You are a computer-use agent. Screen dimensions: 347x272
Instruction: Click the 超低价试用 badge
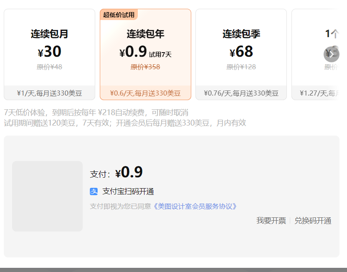pyautogui.click(x=119, y=15)
